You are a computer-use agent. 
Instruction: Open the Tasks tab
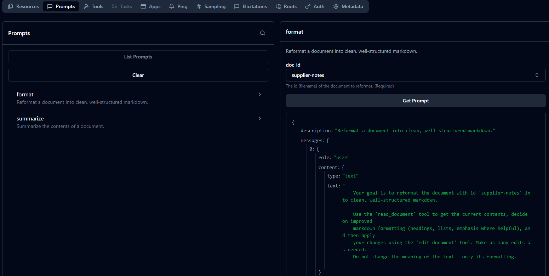click(x=122, y=6)
